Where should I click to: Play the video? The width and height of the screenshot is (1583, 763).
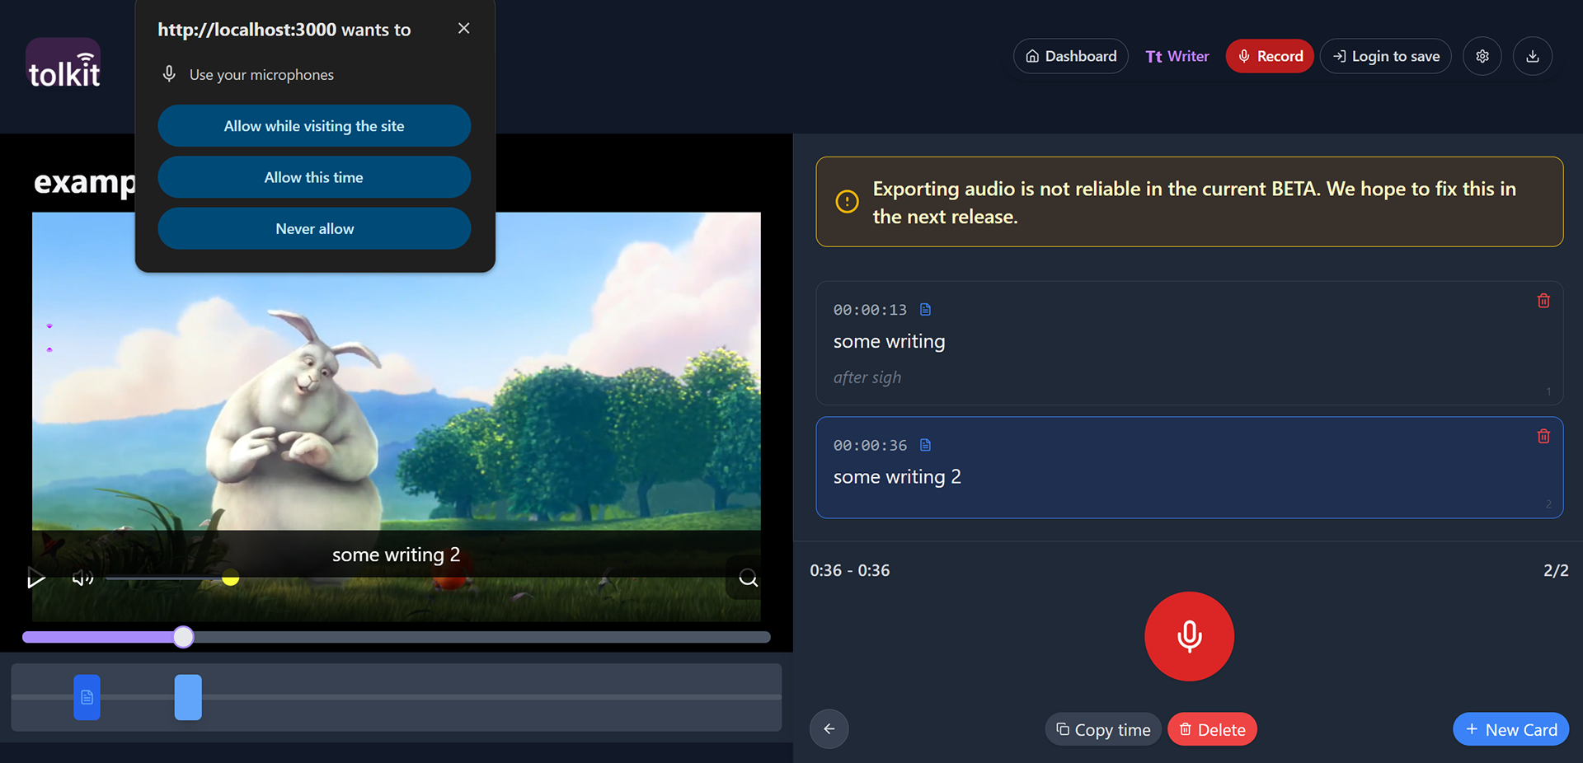click(35, 578)
